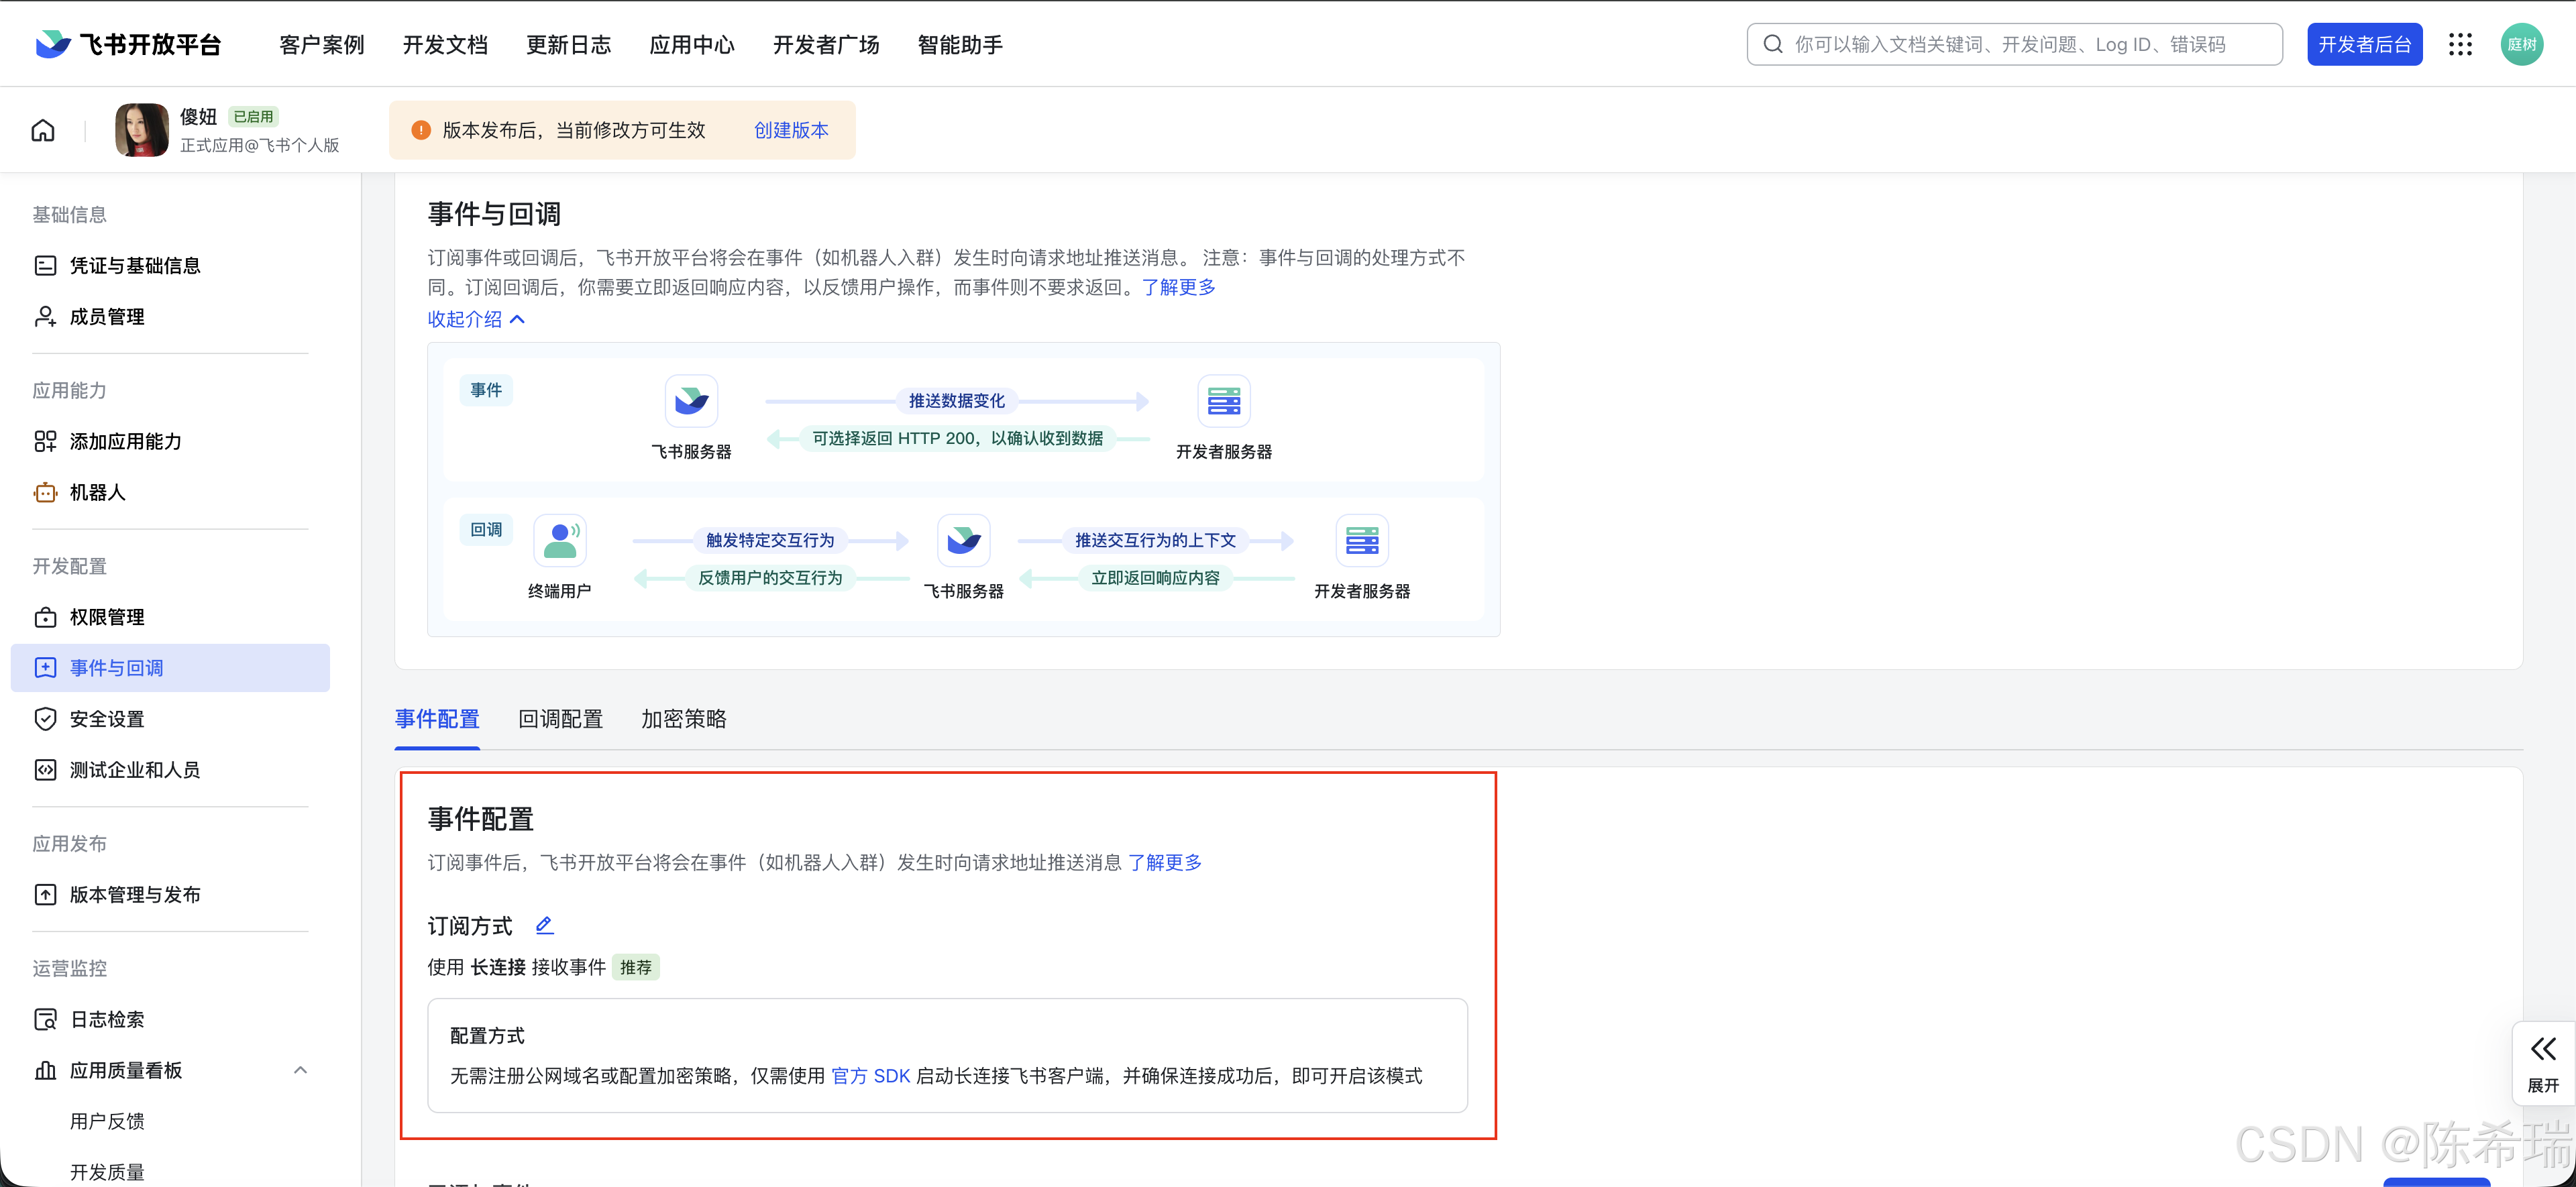Collapse the 应用质量看板 submenu chevron
This screenshot has width=2576, height=1187.
[301, 1069]
